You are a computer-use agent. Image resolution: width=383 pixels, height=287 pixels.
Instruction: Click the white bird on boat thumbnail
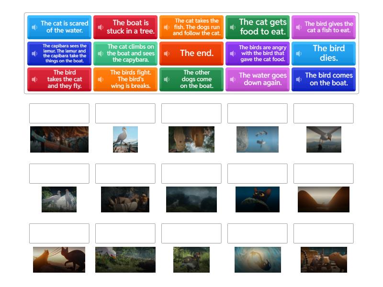point(125,139)
